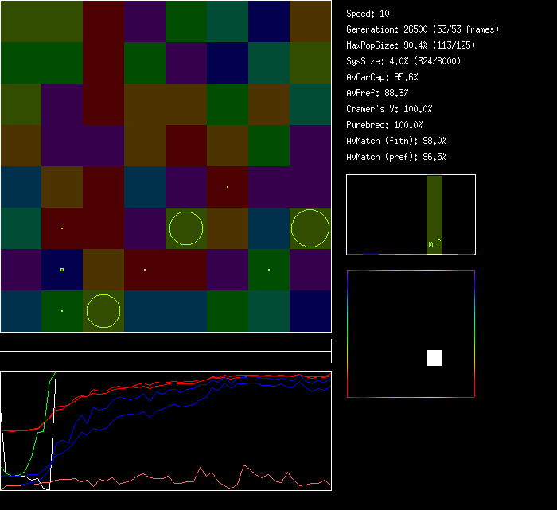This screenshot has height=510, width=557.
Task: Click the circle in the grid's bottom row
Action: [103, 311]
